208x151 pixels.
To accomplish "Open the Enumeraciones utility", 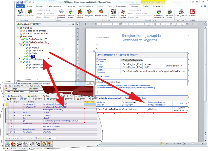I will (x=101, y=13).
